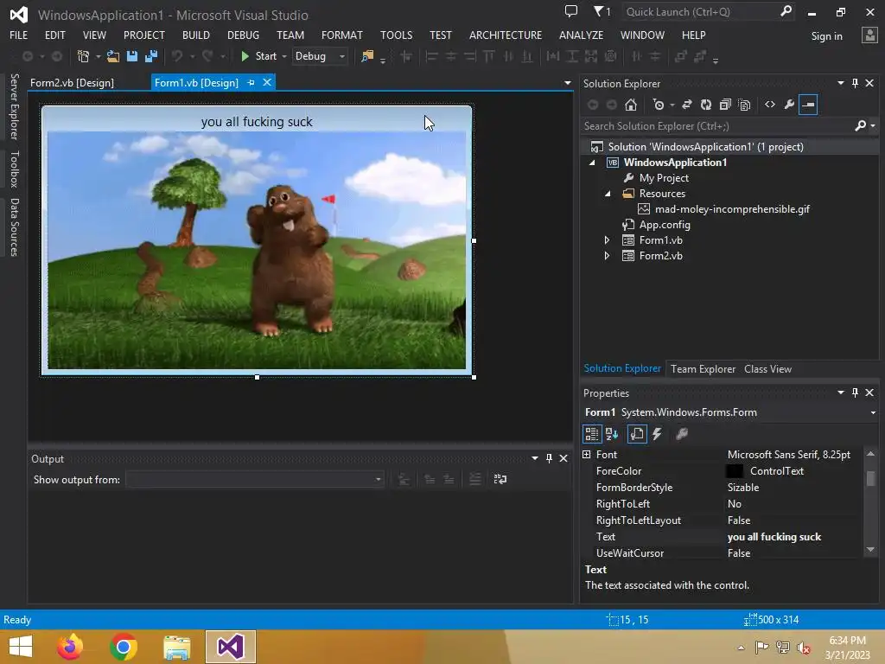The width and height of the screenshot is (885, 664).
Task: Pin the Form1.vb [Design] tab
Action: tap(251, 82)
